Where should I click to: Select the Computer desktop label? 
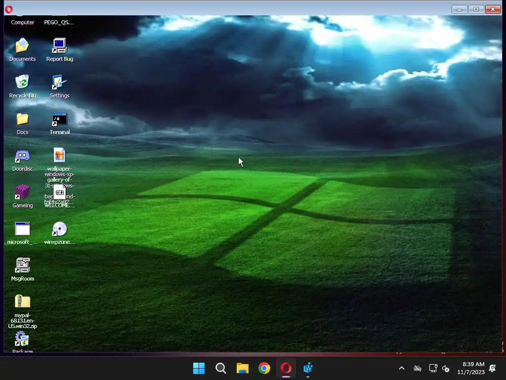coord(23,22)
